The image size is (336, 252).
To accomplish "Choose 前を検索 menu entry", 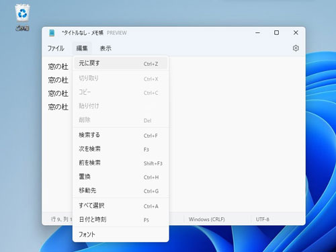I will [x=121, y=163].
